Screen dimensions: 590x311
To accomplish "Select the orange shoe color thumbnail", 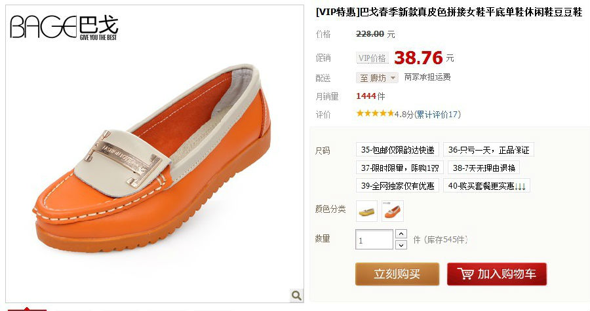I will tap(393, 211).
